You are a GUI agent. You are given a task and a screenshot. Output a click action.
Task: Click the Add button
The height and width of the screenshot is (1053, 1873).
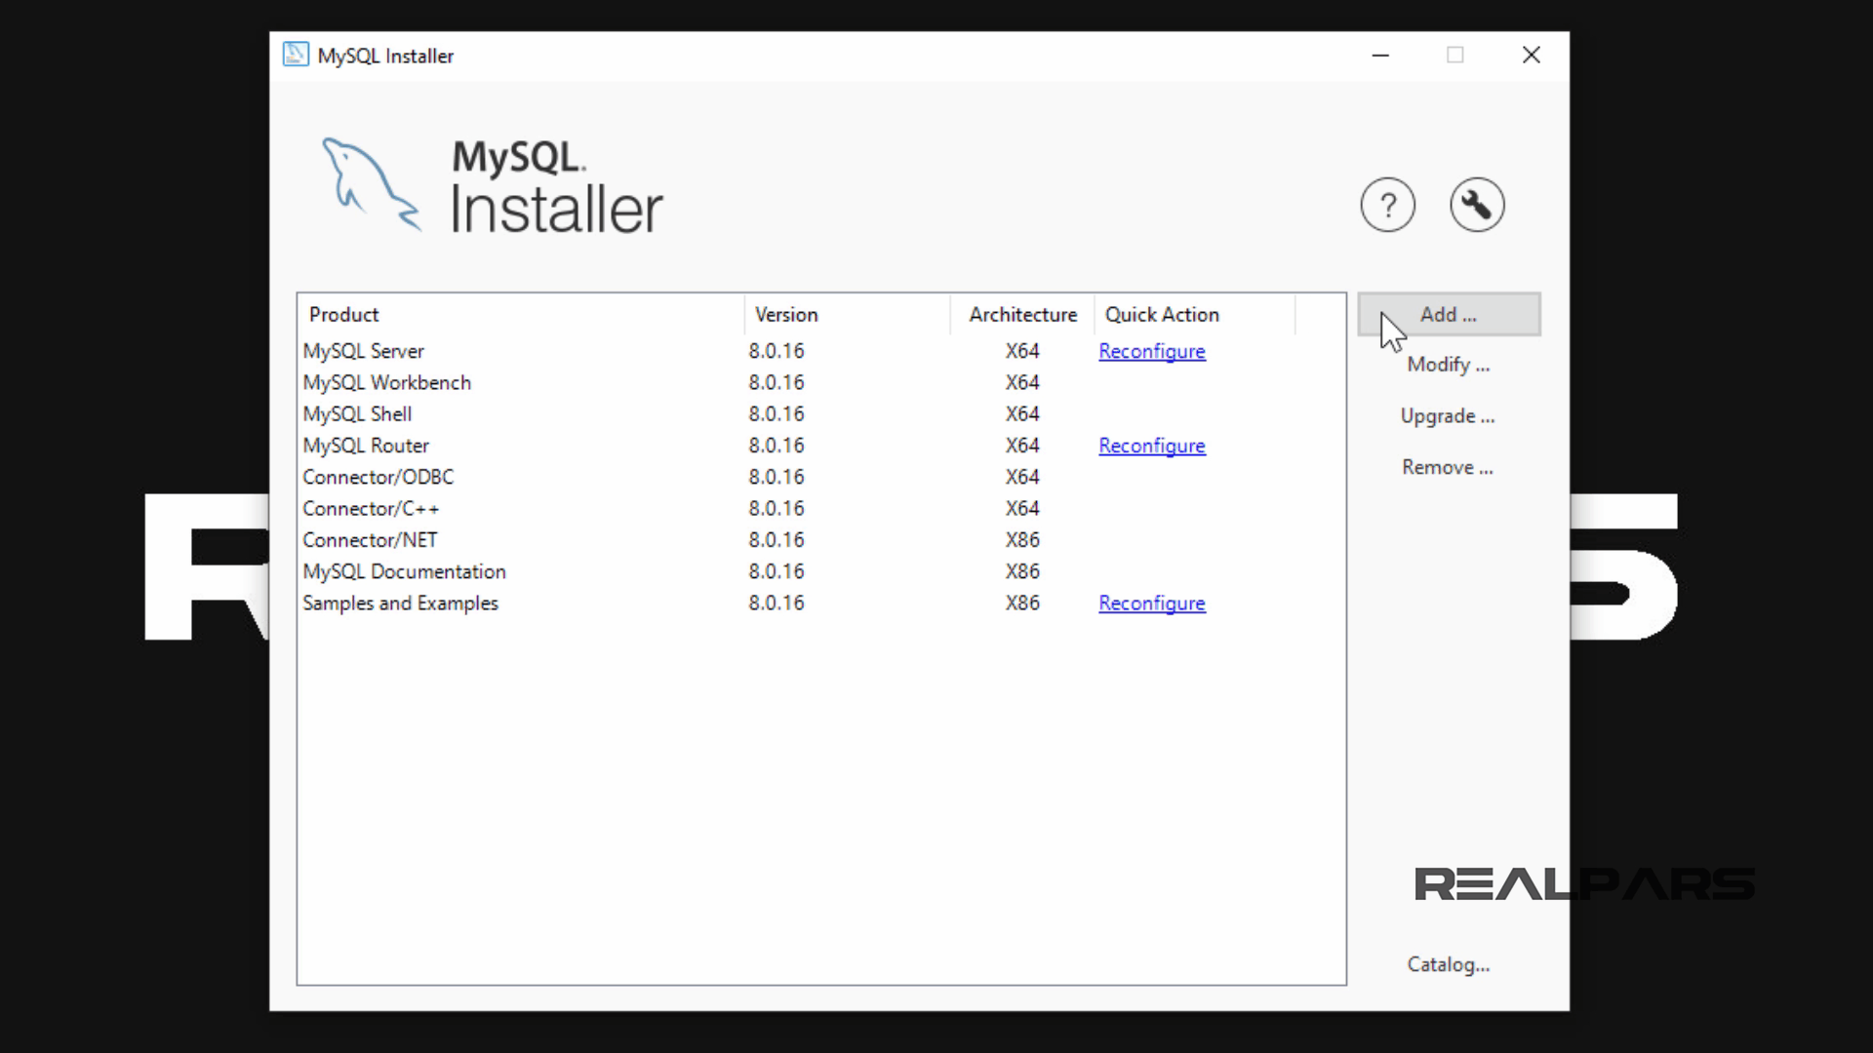[1448, 314]
